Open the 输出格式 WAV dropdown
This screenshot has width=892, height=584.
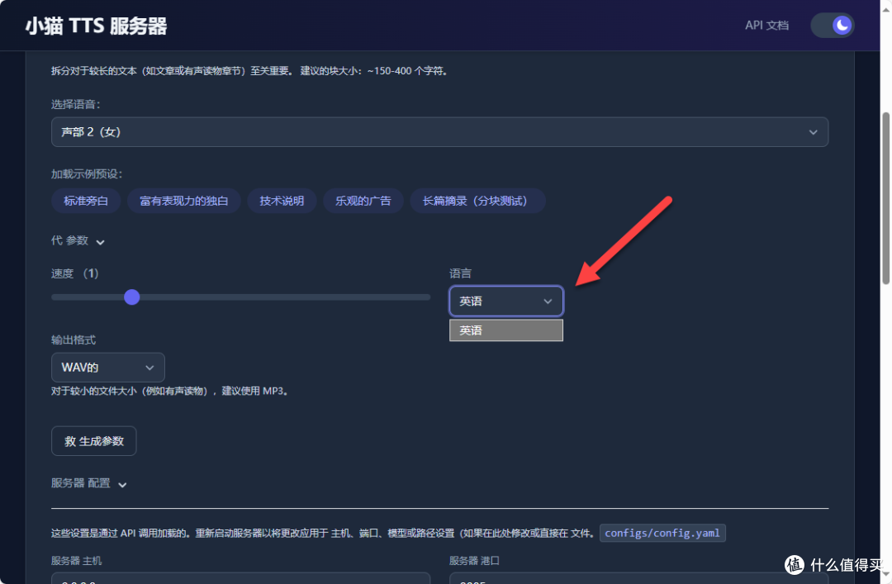(x=108, y=368)
